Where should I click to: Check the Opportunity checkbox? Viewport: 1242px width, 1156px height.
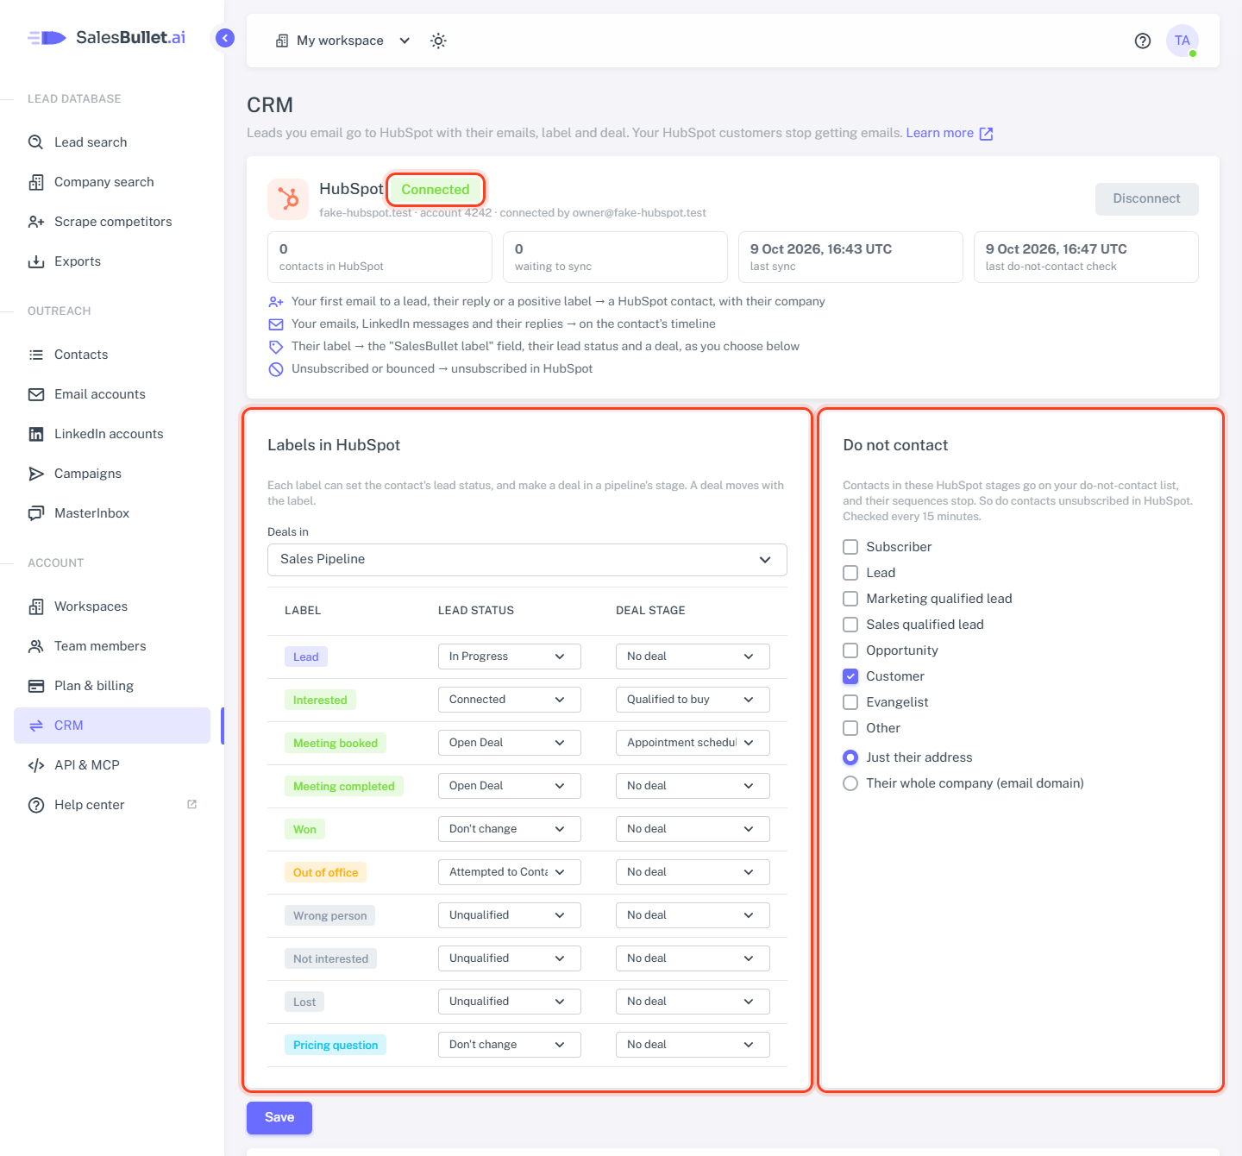(x=850, y=650)
